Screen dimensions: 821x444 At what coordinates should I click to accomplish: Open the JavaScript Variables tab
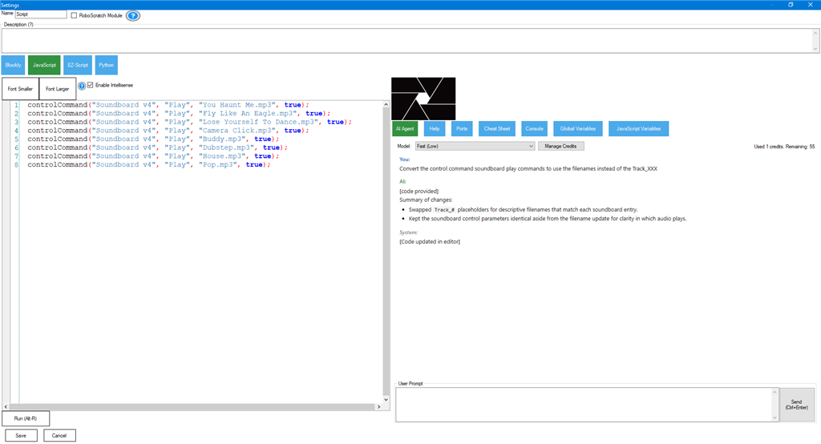[638, 129]
